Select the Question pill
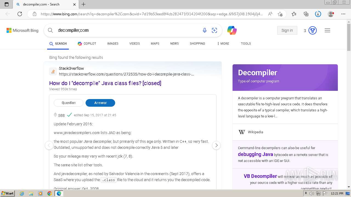351x197 pixels. pos(69,103)
